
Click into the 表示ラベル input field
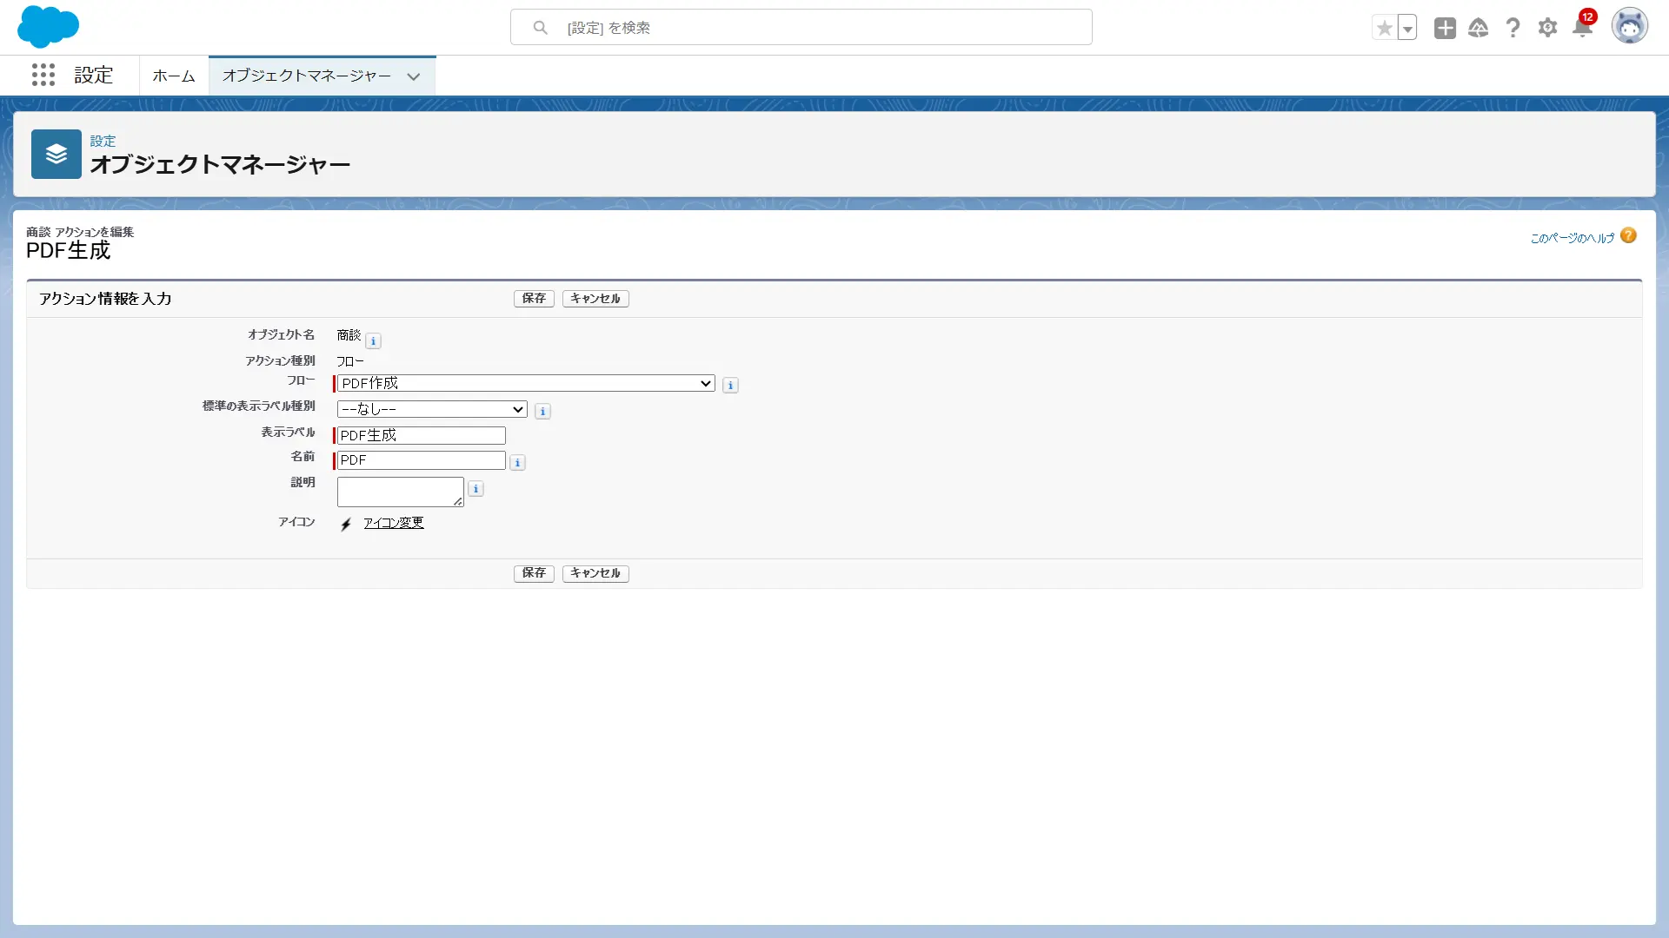coord(421,435)
